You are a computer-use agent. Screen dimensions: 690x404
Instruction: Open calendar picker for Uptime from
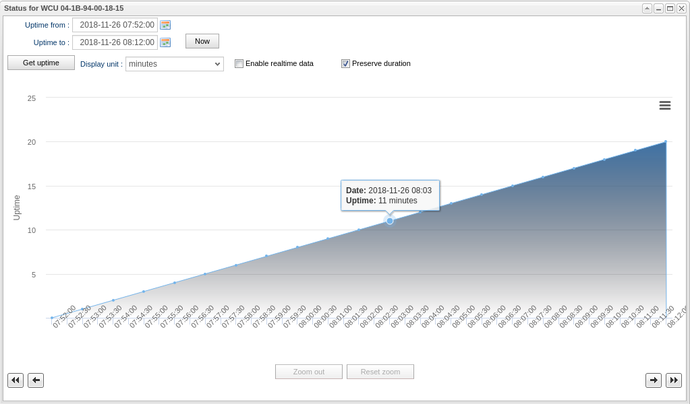(x=165, y=25)
